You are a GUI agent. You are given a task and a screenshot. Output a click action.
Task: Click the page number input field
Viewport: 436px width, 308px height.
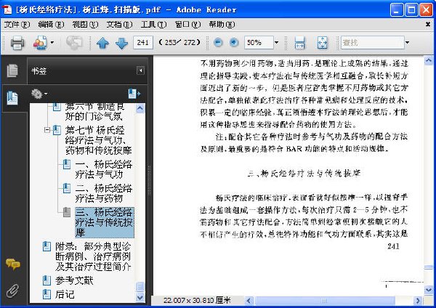coord(143,43)
